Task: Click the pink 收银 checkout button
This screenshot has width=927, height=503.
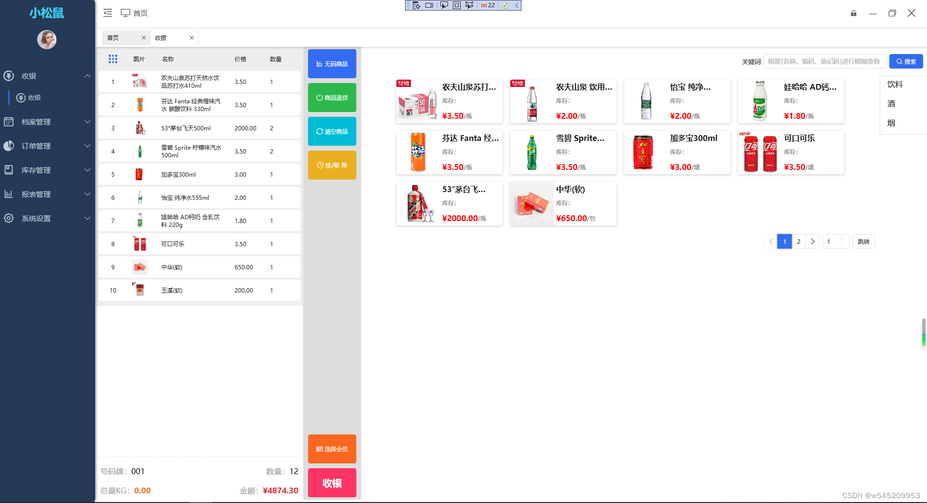Action: point(332,483)
